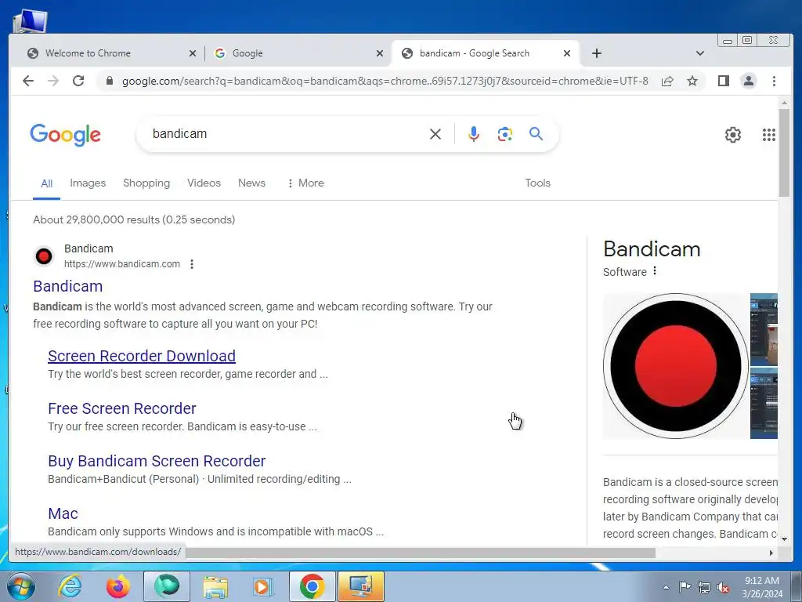Close the Google tab
802x602 pixels.
[380, 53]
